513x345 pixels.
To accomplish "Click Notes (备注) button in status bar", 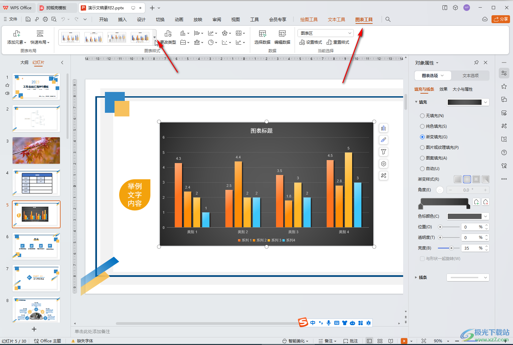I will 327,341.
